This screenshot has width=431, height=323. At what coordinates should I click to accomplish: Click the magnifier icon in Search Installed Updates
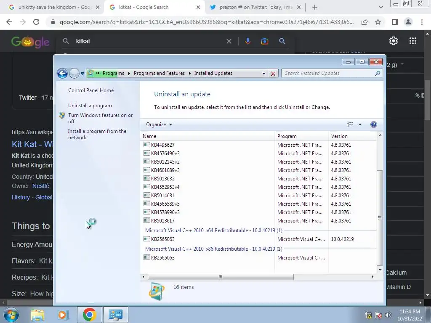378,73
